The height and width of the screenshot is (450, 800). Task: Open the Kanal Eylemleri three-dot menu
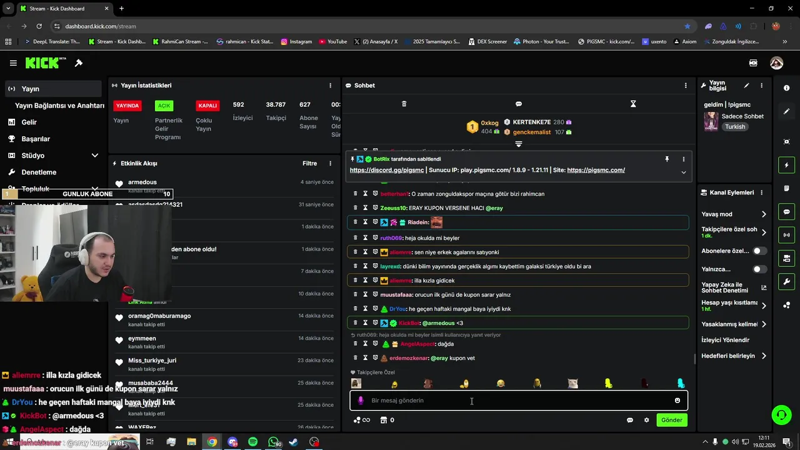761,192
